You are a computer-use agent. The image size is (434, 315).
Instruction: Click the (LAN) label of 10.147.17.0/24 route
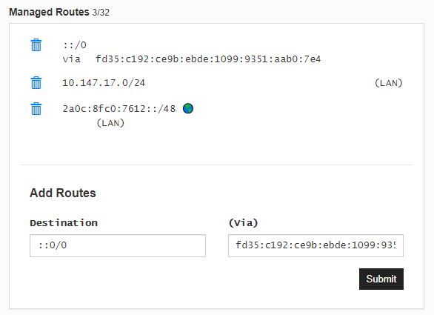388,83
